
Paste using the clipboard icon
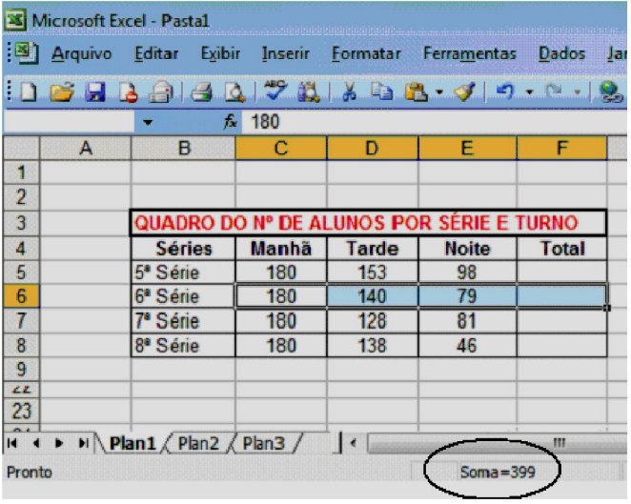click(x=416, y=91)
